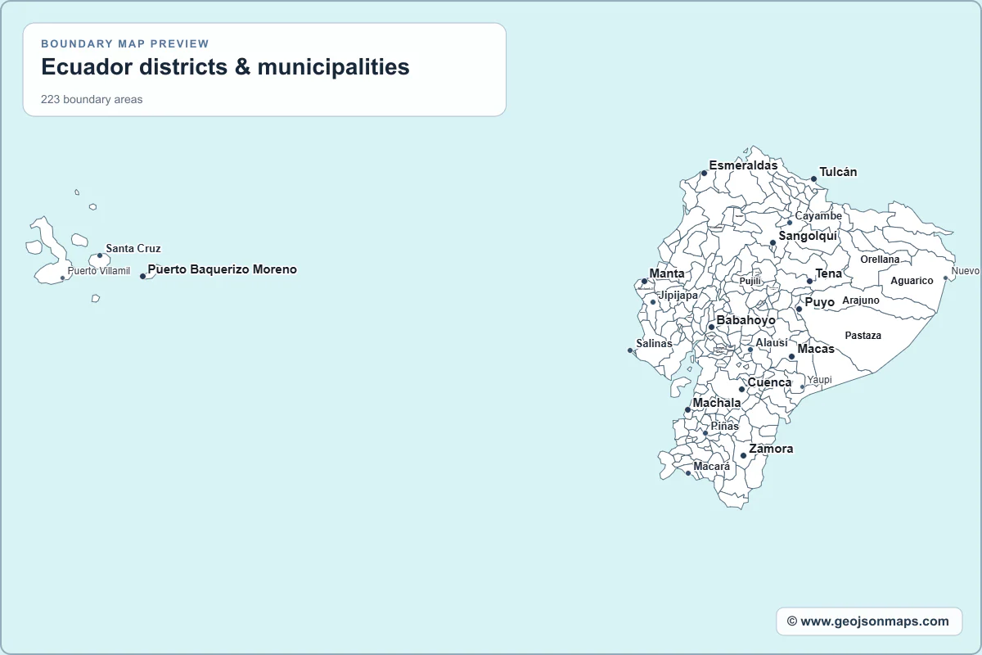Select the Macas city label
Image resolution: width=982 pixels, height=655 pixels.
pos(816,349)
